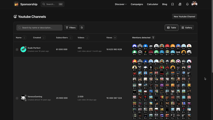This screenshot has height=120, width=213.
Task: Click the Youtube Channels page heading
Action: point(32,17)
